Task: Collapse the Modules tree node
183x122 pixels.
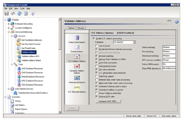Action: pos(5,20)
